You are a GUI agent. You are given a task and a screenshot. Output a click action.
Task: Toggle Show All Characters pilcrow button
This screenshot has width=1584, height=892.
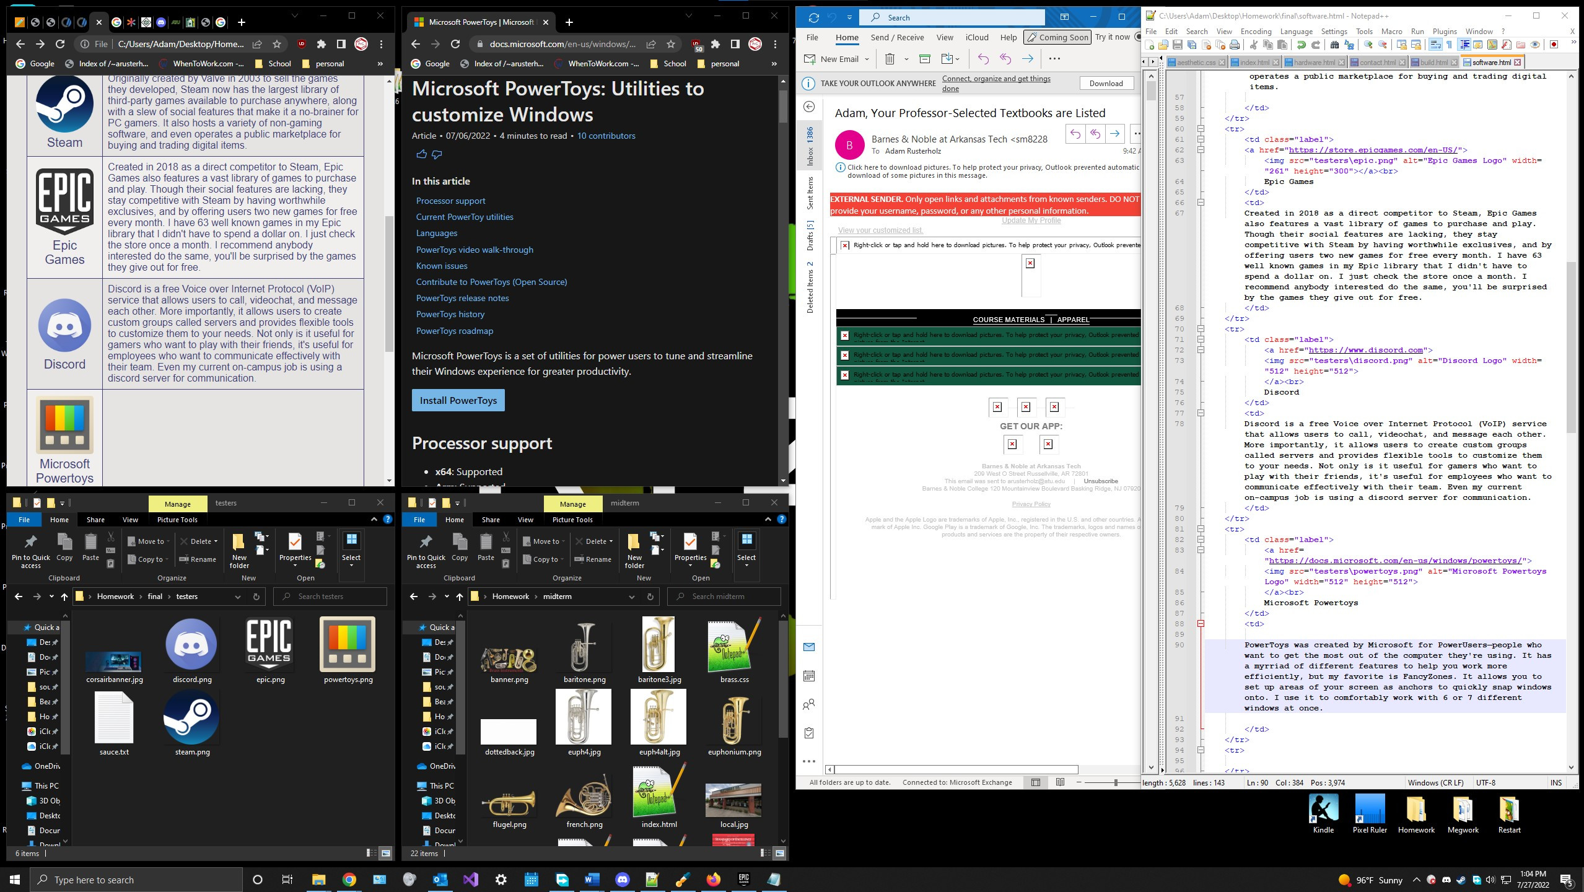(1450, 45)
